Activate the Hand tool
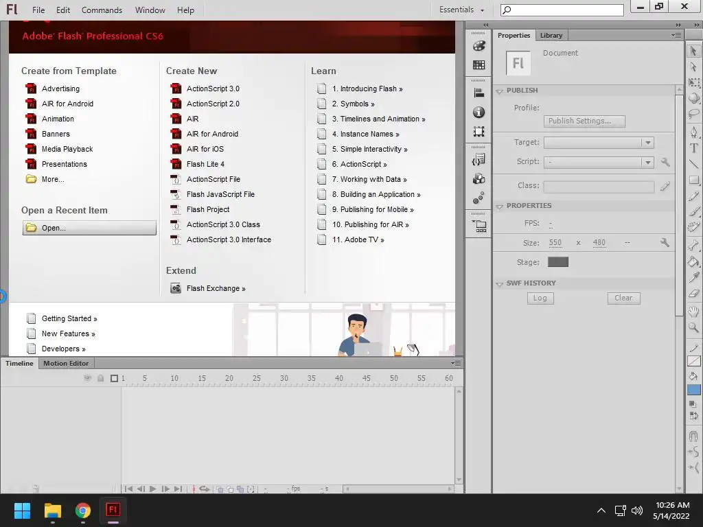 click(x=693, y=312)
